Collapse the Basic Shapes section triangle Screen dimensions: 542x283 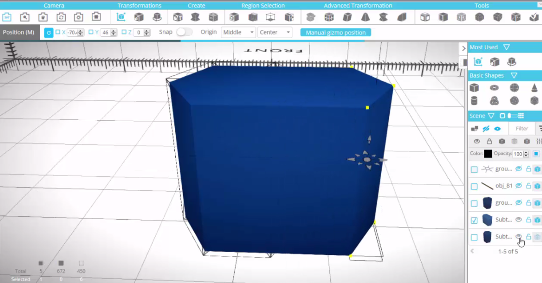(x=514, y=75)
